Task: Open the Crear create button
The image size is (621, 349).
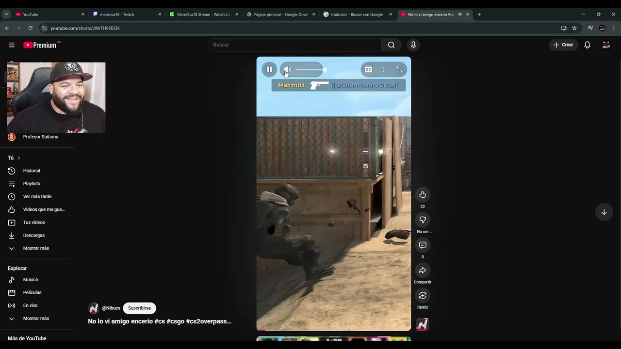Action: (x=563, y=45)
